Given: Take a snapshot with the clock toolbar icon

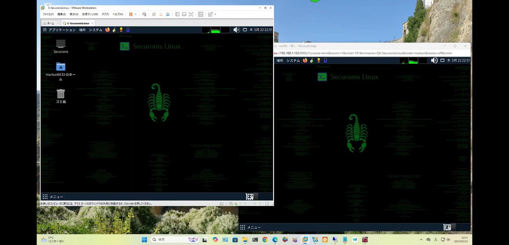Looking at the screenshot, I should coord(154,14).
